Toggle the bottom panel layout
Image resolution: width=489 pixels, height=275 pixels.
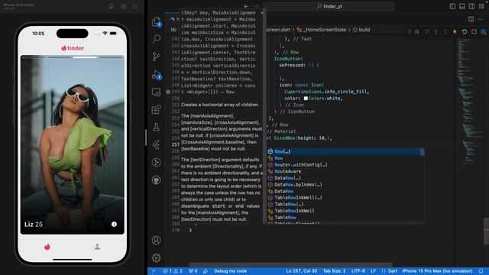[x=462, y=6]
